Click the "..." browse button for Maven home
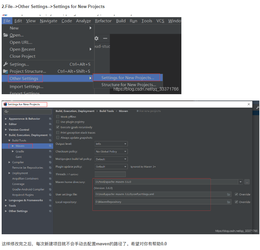The width and height of the screenshot is (260, 250). coord(247,182)
